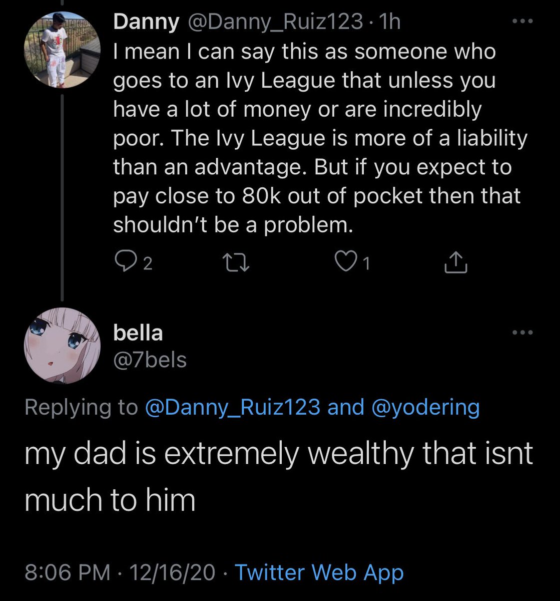
Task: Click the Twitter Web App source link
Action: point(319,572)
